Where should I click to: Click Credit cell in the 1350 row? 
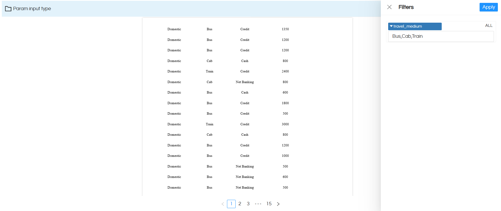(245, 29)
